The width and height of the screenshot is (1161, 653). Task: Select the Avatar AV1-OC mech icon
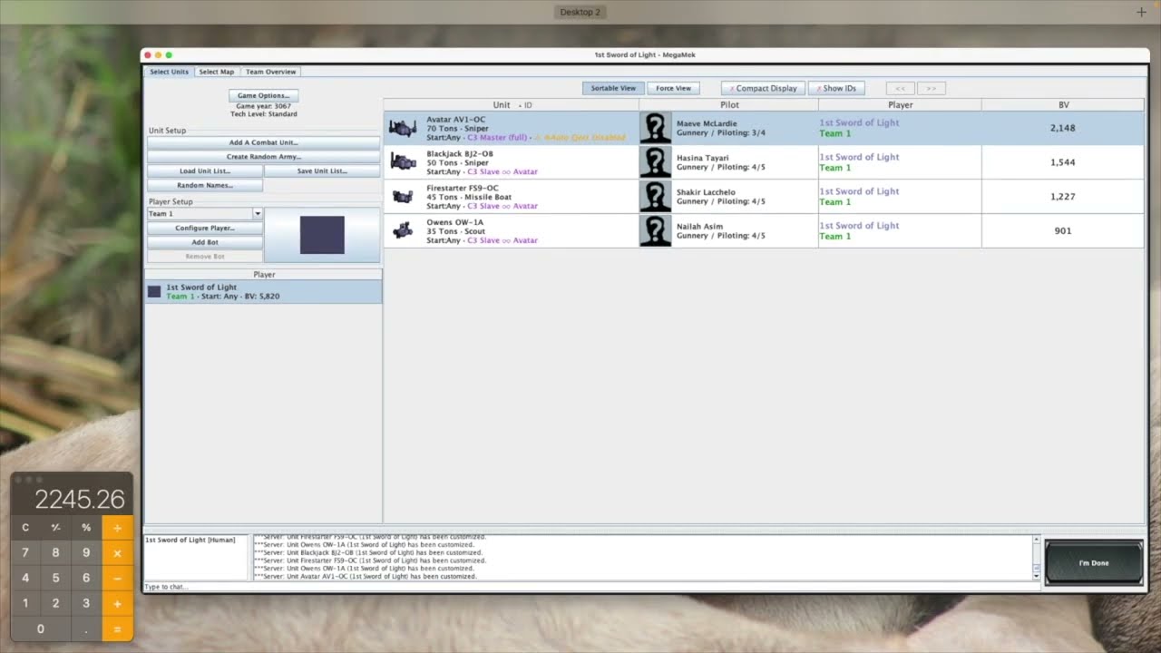click(x=403, y=128)
